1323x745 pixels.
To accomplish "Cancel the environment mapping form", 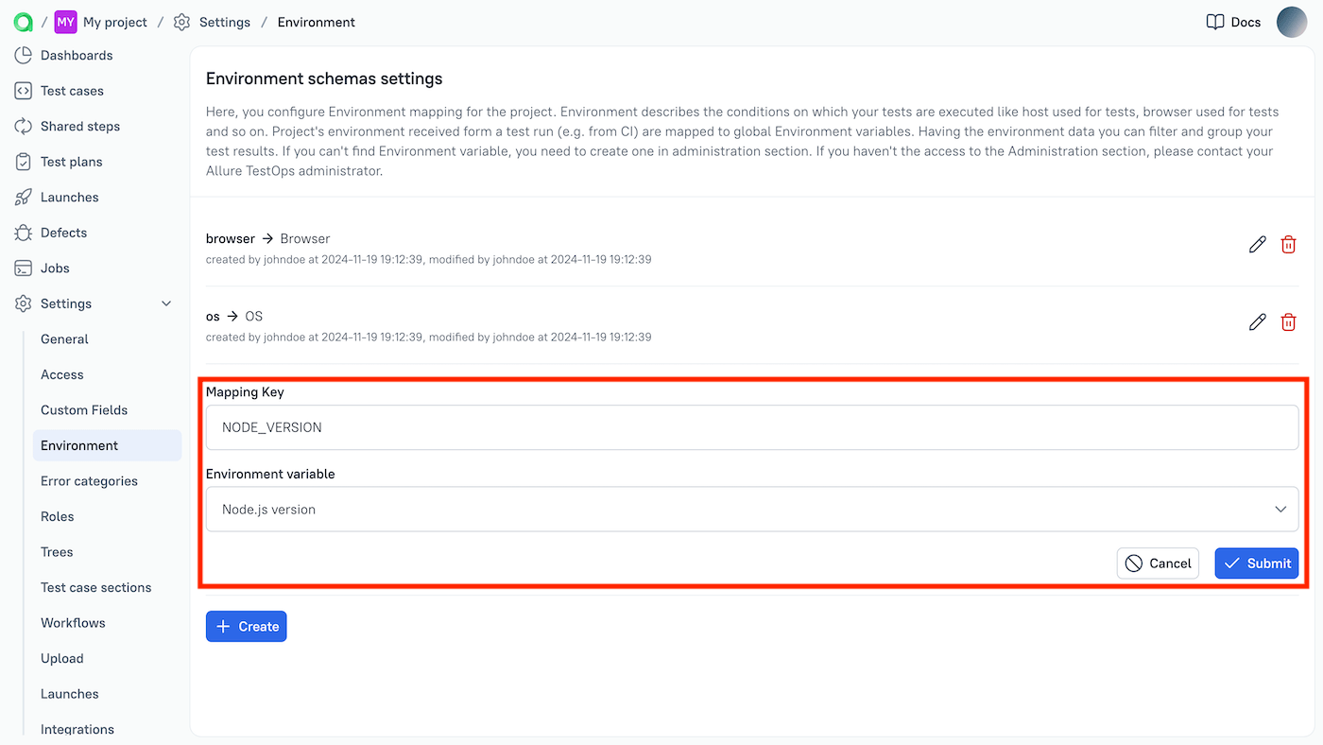I will [x=1158, y=563].
